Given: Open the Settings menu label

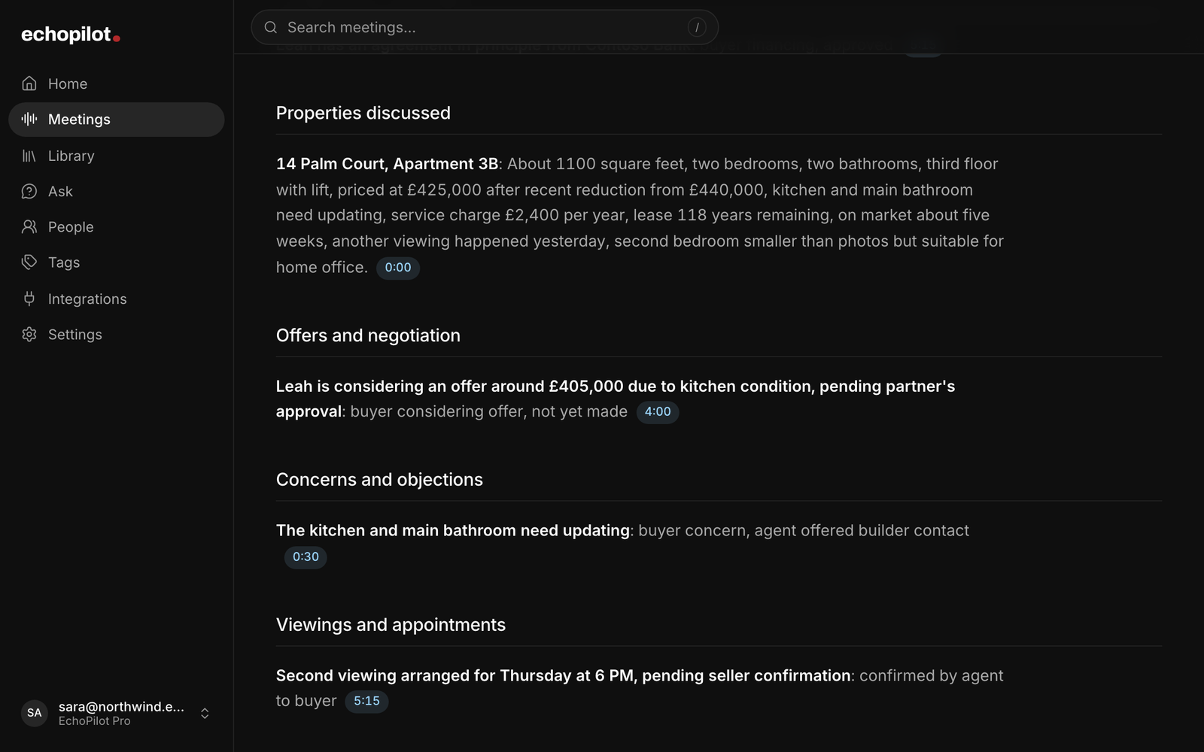Looking at the screenshot, I should tap(75, 335).
